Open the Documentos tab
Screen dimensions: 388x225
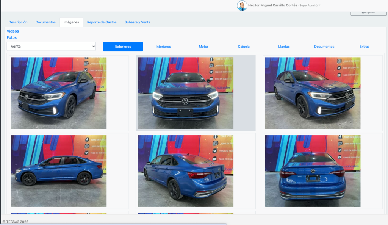click(x=45, y=22)
